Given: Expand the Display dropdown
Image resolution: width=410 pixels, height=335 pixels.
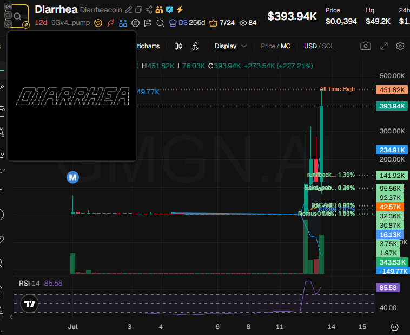Looking at the screenshot, I should coord(230,46).
